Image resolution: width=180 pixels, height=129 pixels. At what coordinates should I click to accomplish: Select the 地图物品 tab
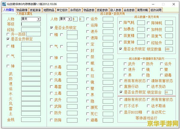tap(49, 10)
